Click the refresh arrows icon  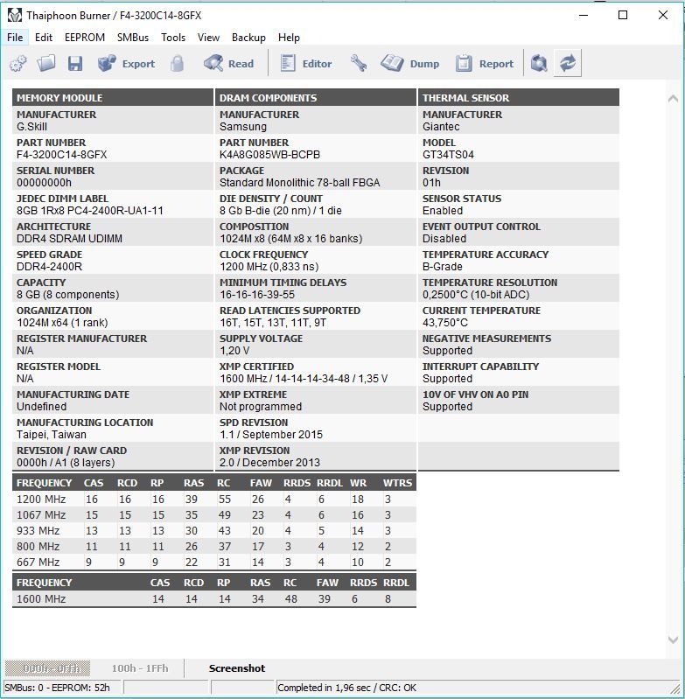tap(568, 63)
